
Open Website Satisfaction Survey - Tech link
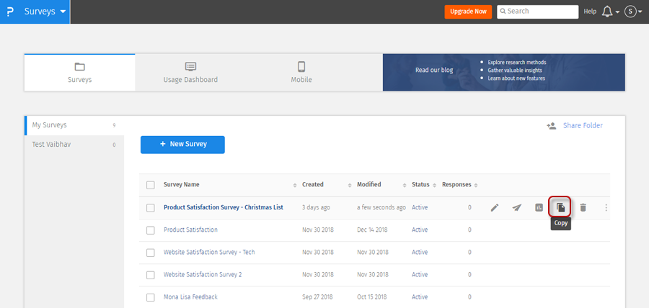[209, 252]
